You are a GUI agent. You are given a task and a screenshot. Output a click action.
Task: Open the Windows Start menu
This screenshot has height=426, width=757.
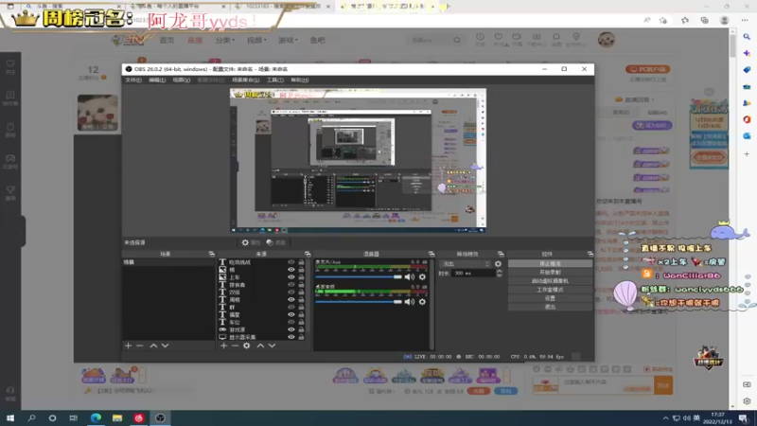click(x=10, y=417)
